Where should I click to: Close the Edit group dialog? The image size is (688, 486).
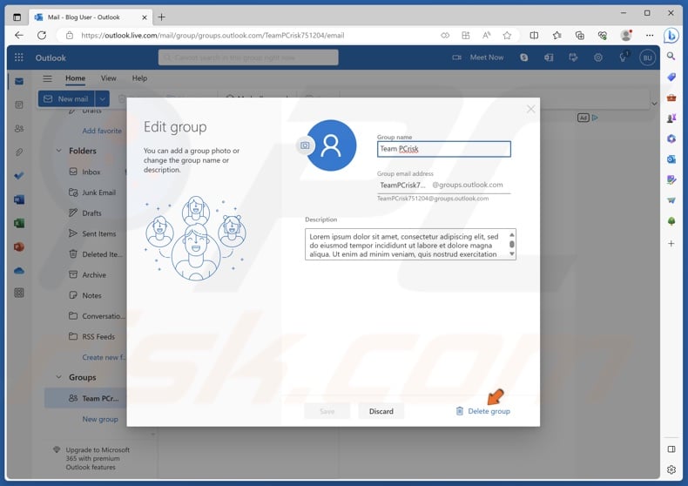pyautogui.click(x=530, y=109)
